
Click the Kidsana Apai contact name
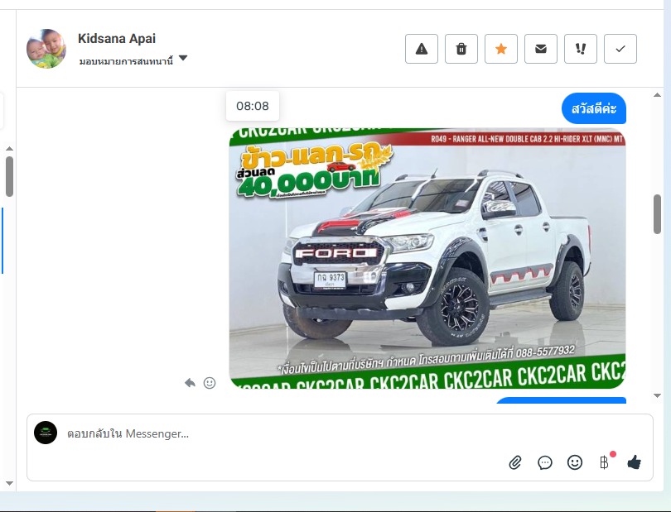(x=117, y=39)
